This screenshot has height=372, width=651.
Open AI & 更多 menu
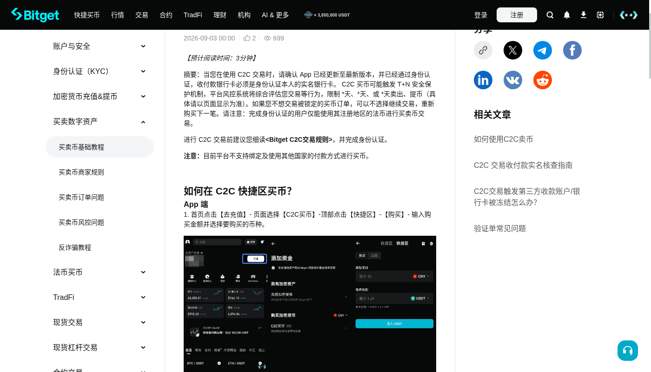[275, 15]
